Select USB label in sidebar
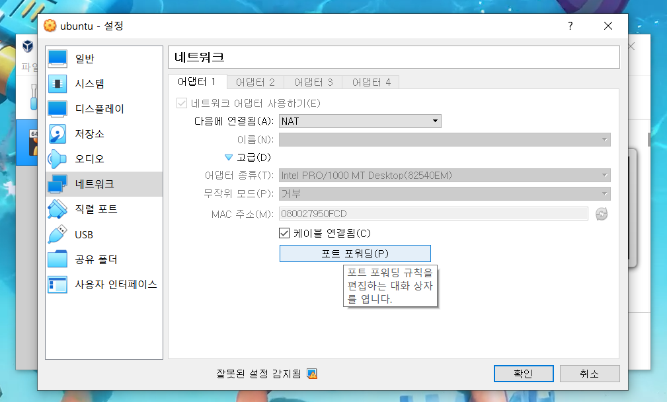This screenshot has height=402, width=667. tap(84, 234)
